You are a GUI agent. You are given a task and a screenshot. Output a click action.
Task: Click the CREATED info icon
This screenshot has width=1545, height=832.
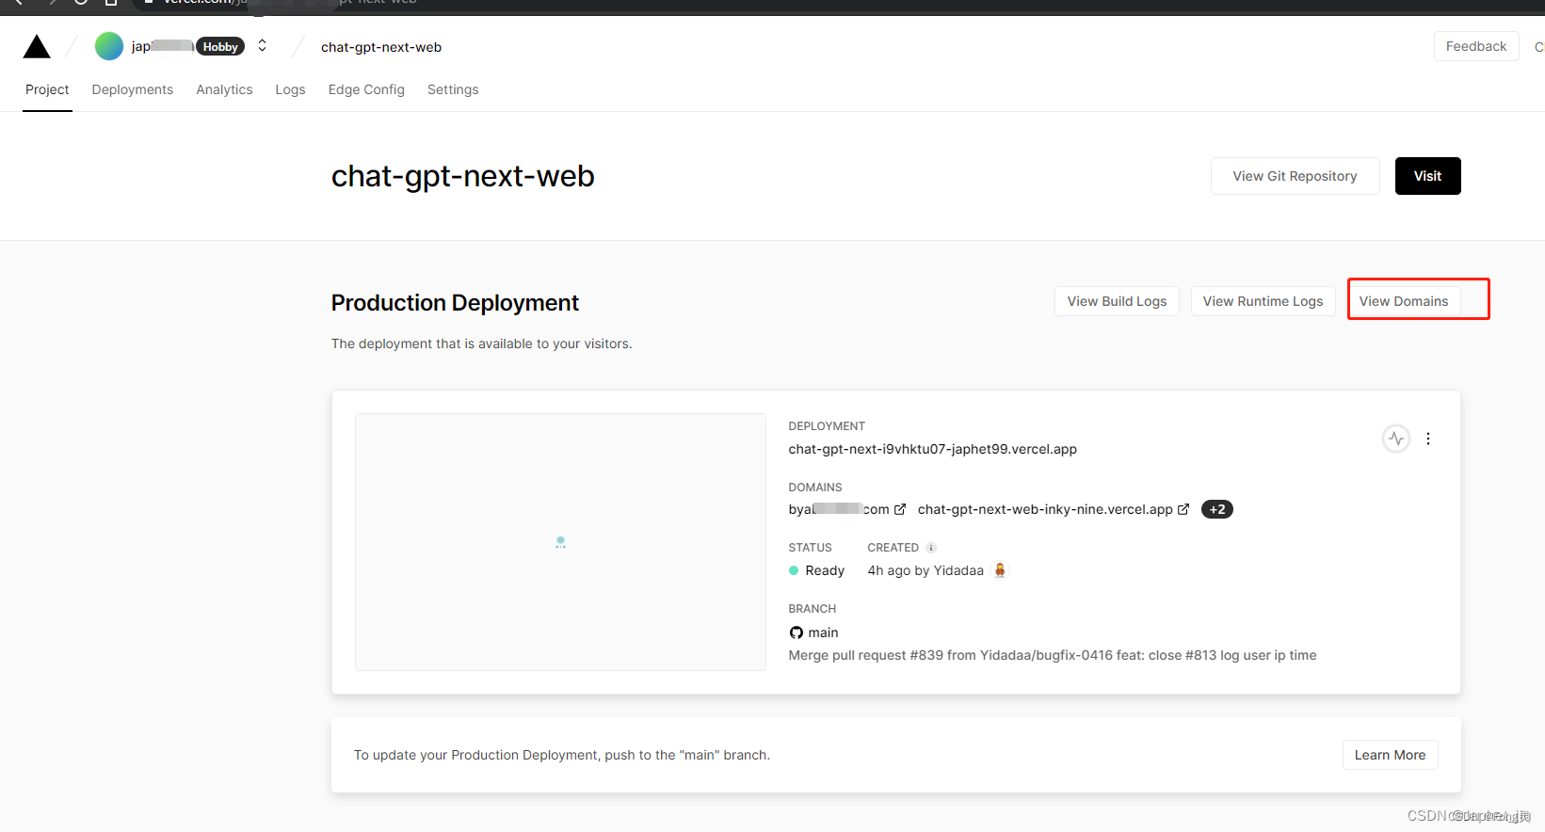[x=931, y=548]
